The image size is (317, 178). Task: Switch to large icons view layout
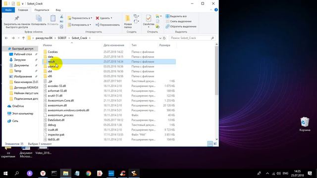(x=215, y=143)
